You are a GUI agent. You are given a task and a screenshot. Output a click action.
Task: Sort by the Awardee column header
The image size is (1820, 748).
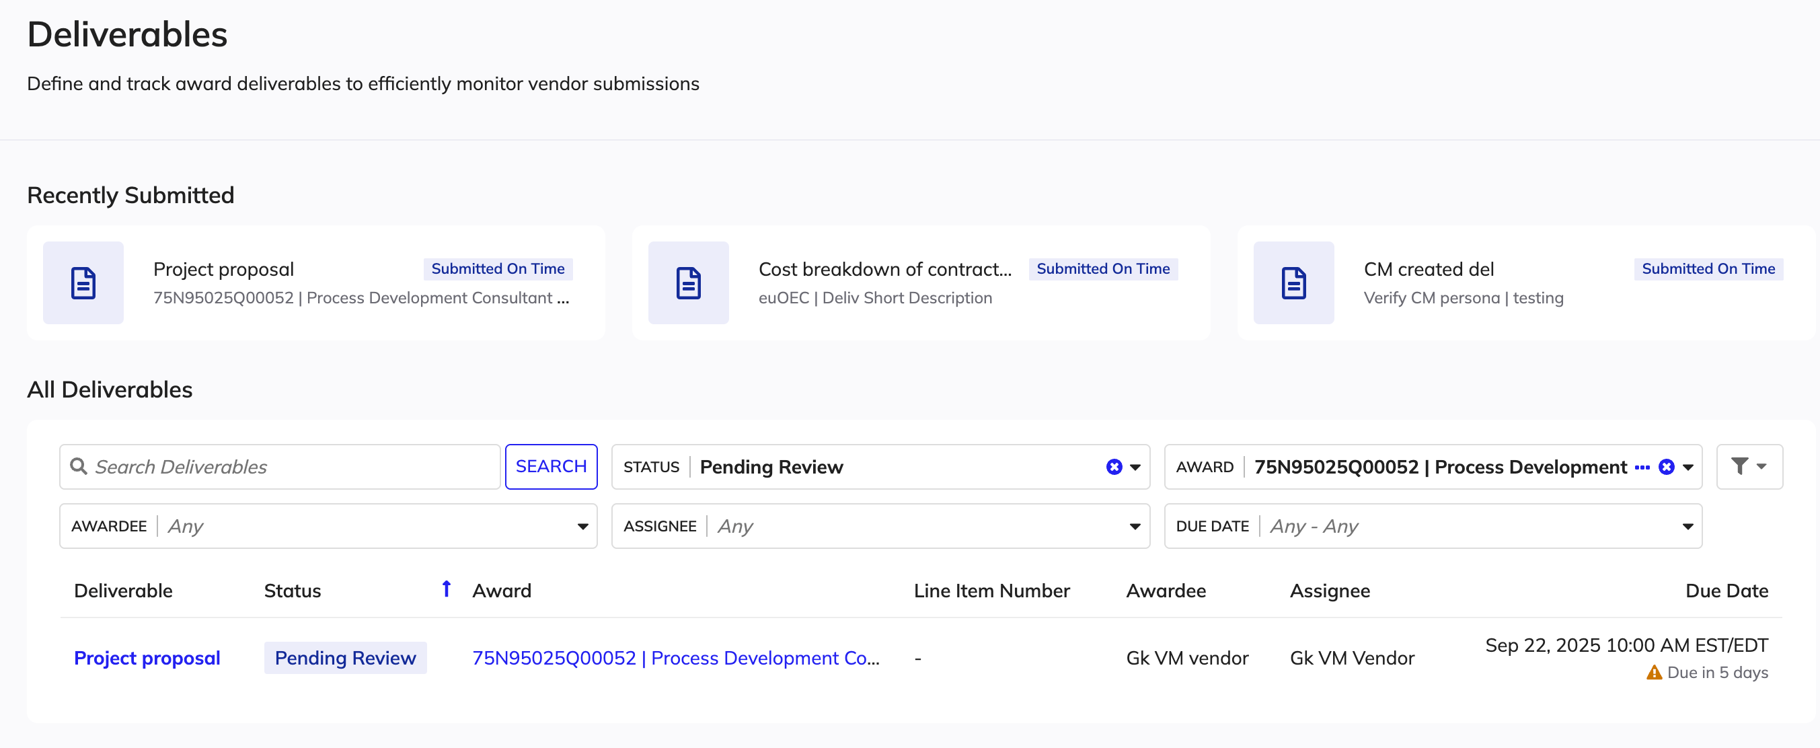click(x=1166, y=591)
